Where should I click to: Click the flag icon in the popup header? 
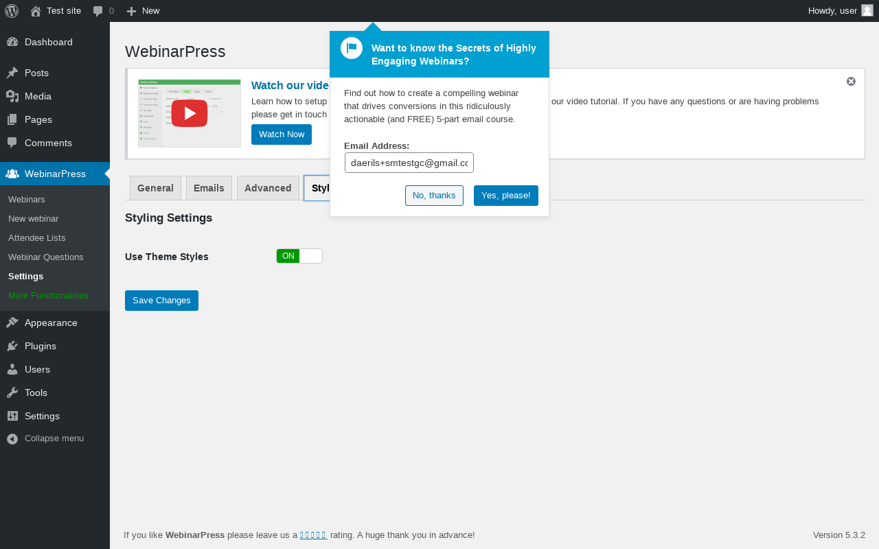click(x=352, y=48)
